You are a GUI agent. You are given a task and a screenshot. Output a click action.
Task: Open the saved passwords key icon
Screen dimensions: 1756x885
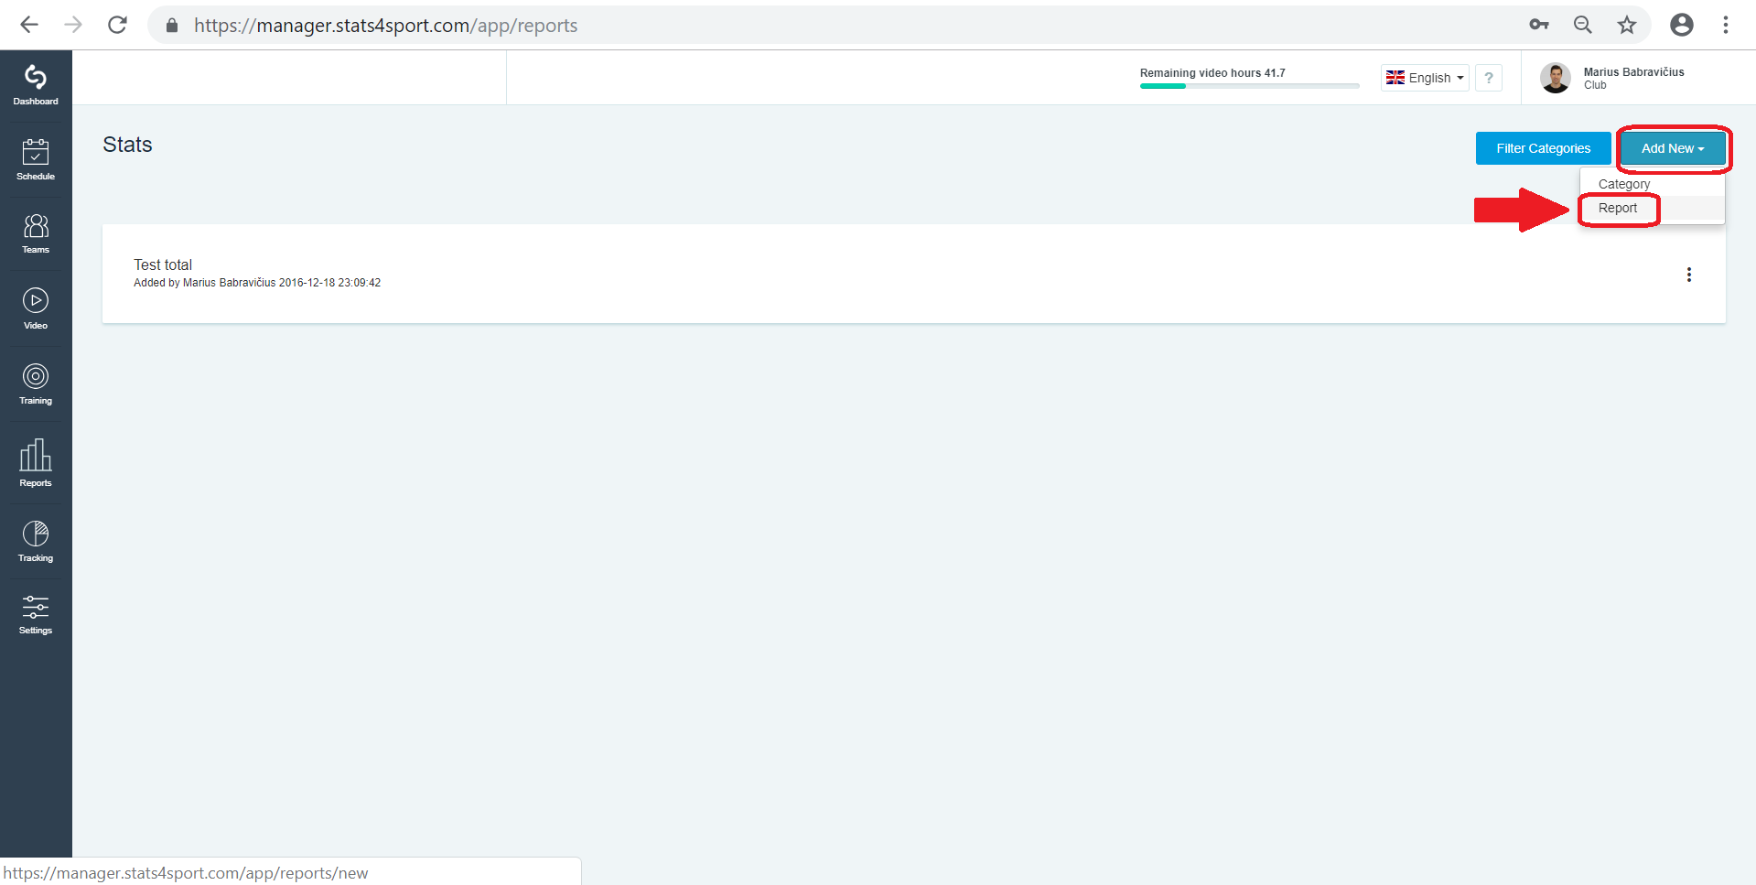pyautogui.click(x=1539, y=25)
